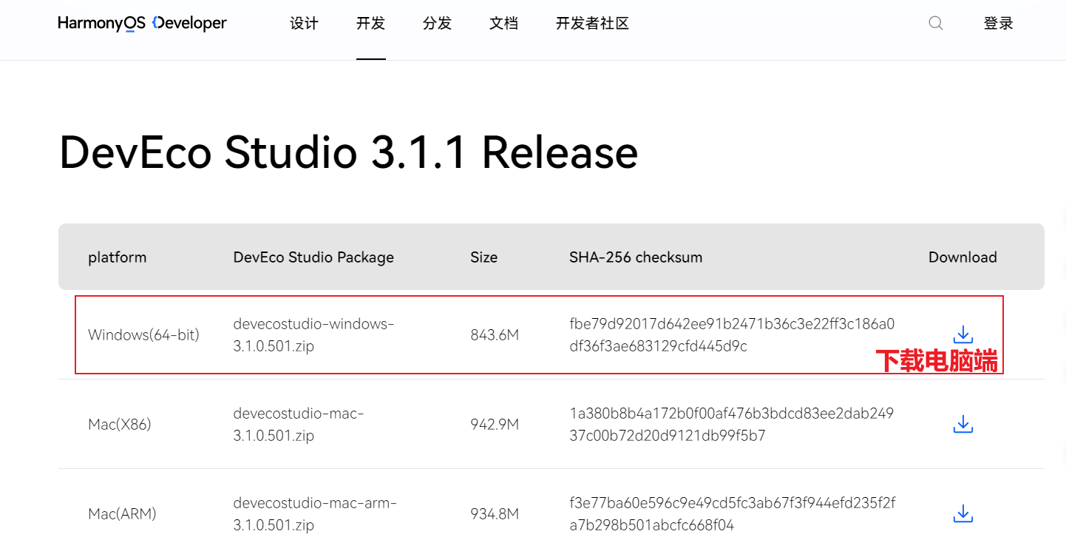This screenshot has width=1066, height=543.
Task: Select devecostudio-windows-3.1.0.501.zip file name
Action: [314, 335]
